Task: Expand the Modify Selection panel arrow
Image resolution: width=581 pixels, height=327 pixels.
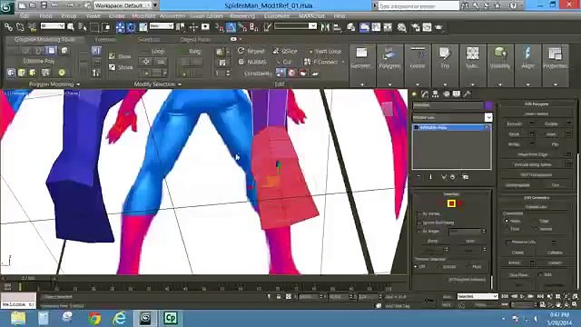Action: (x=180, y=84)
